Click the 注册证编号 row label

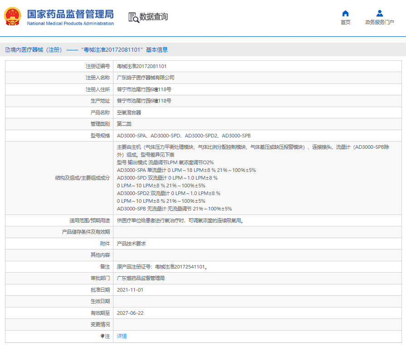click(98, 66)
